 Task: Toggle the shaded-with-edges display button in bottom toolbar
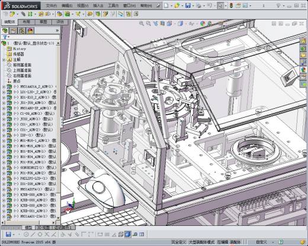pos(128,234)
